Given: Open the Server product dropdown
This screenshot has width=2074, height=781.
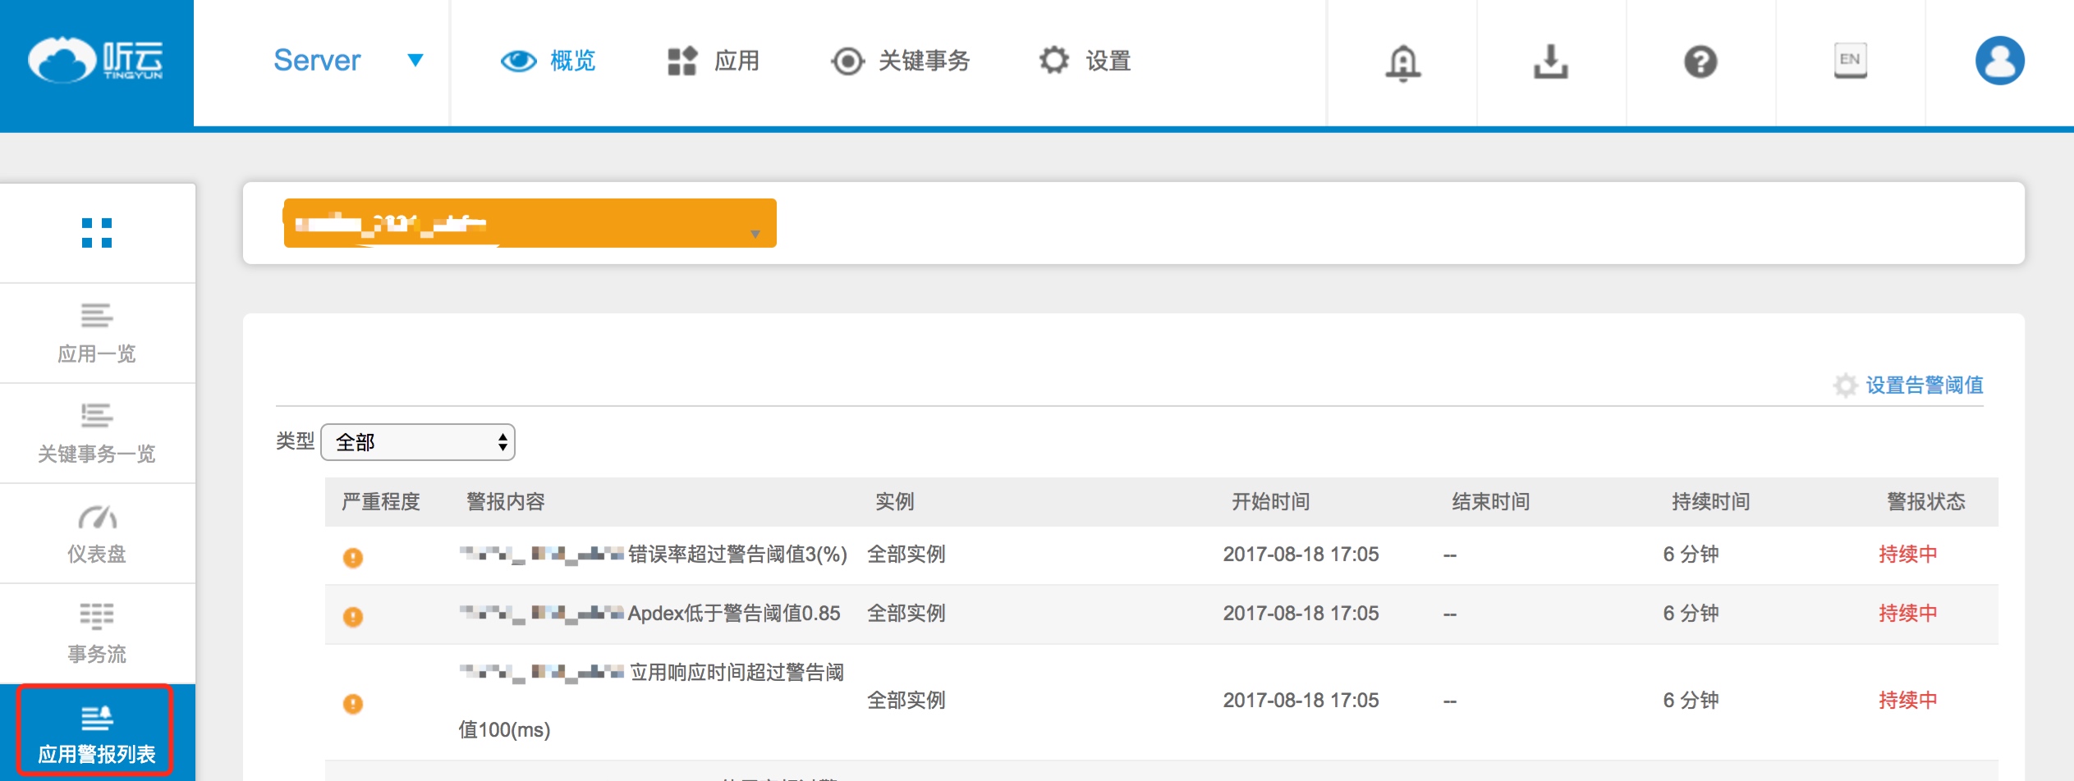Looking at the screenshot, I should [x=348, y=61].
